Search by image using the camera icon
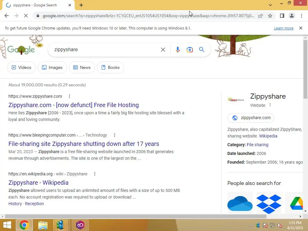308x231 pixels. [189, 50]
